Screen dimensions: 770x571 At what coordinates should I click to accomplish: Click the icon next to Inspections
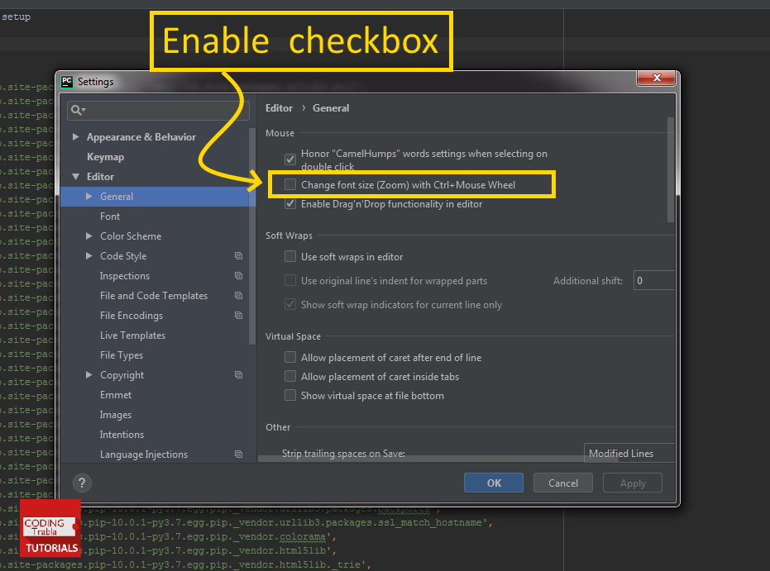[x=238, y=275]
